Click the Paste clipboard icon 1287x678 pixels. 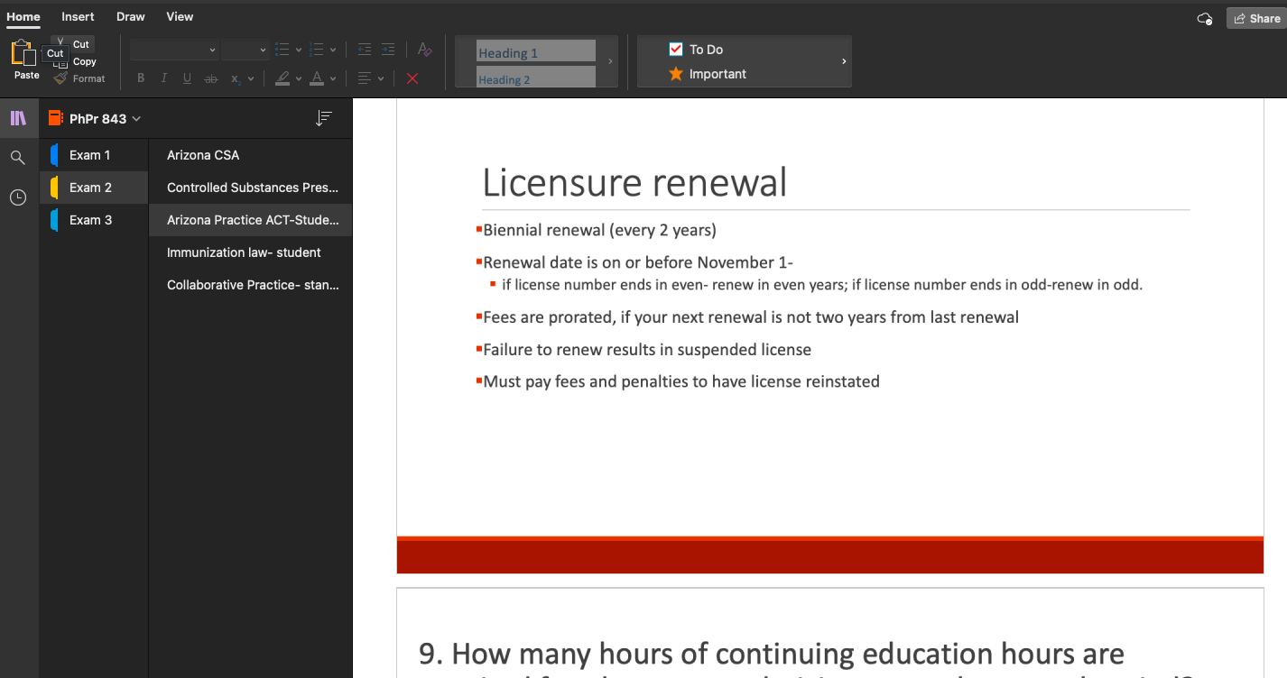point(22,54)
